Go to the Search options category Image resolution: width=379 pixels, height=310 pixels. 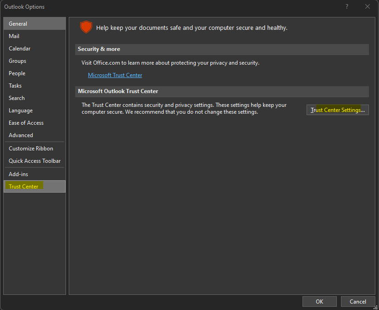pyautogui.click(x=34, y=98)
